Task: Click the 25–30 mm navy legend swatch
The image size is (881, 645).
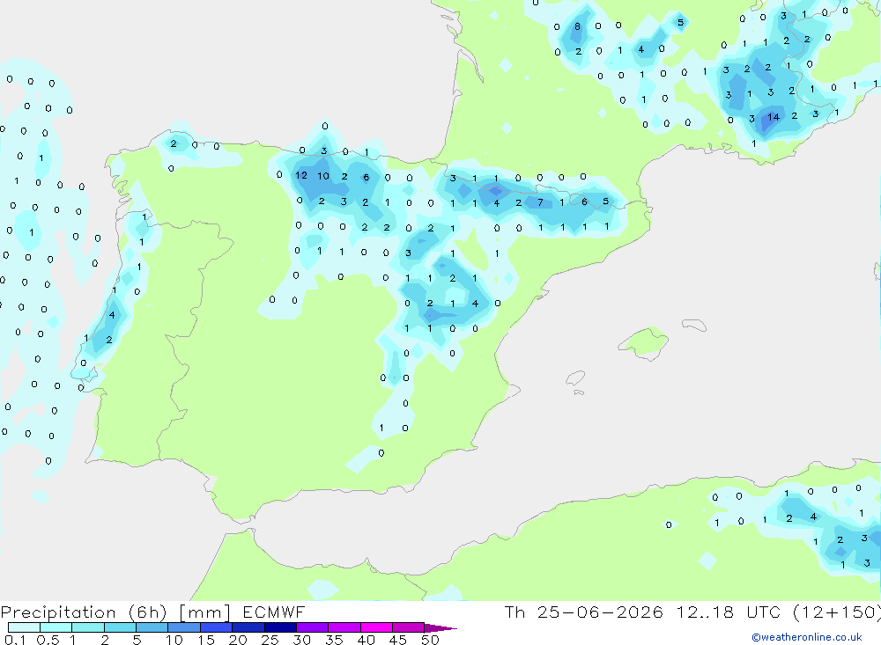Action: (280, 627)
